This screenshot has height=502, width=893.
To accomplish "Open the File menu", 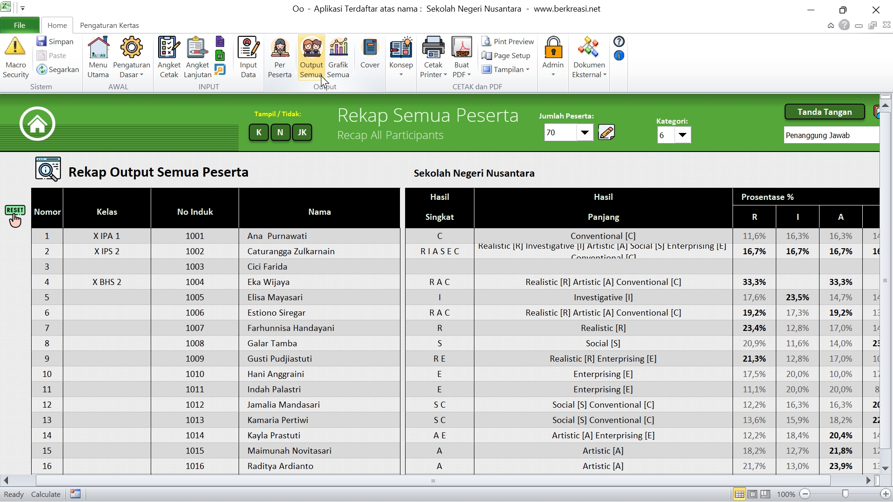I will coord(20,25).
